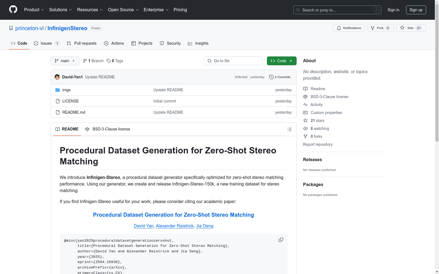Open the LICENSE file
Image resolution: width=439 pixels, height=274 pixels.
[71, 101]
